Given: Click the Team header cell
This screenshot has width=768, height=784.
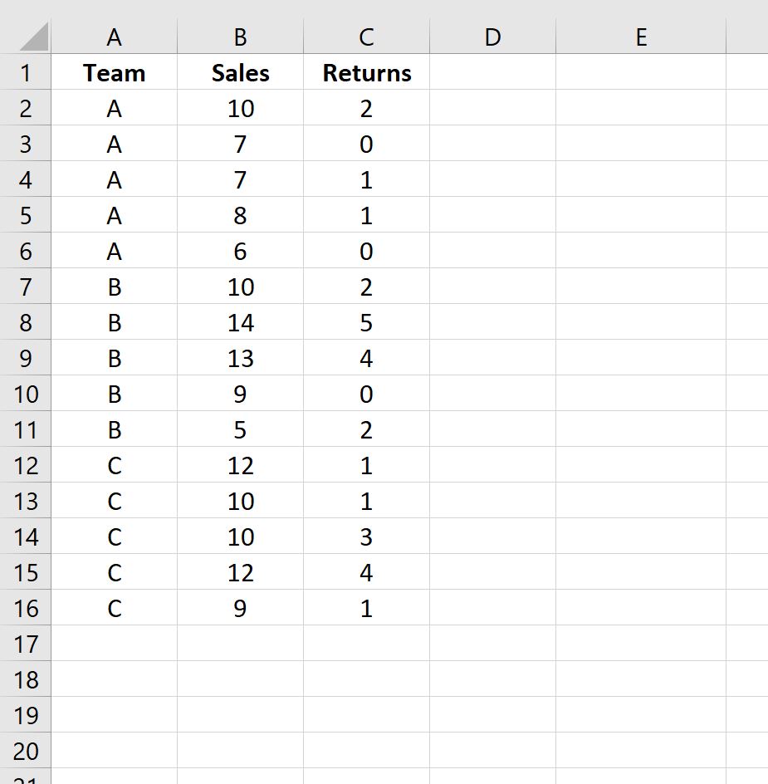Looking at the screenshot, I should click(x=114, y=72).
